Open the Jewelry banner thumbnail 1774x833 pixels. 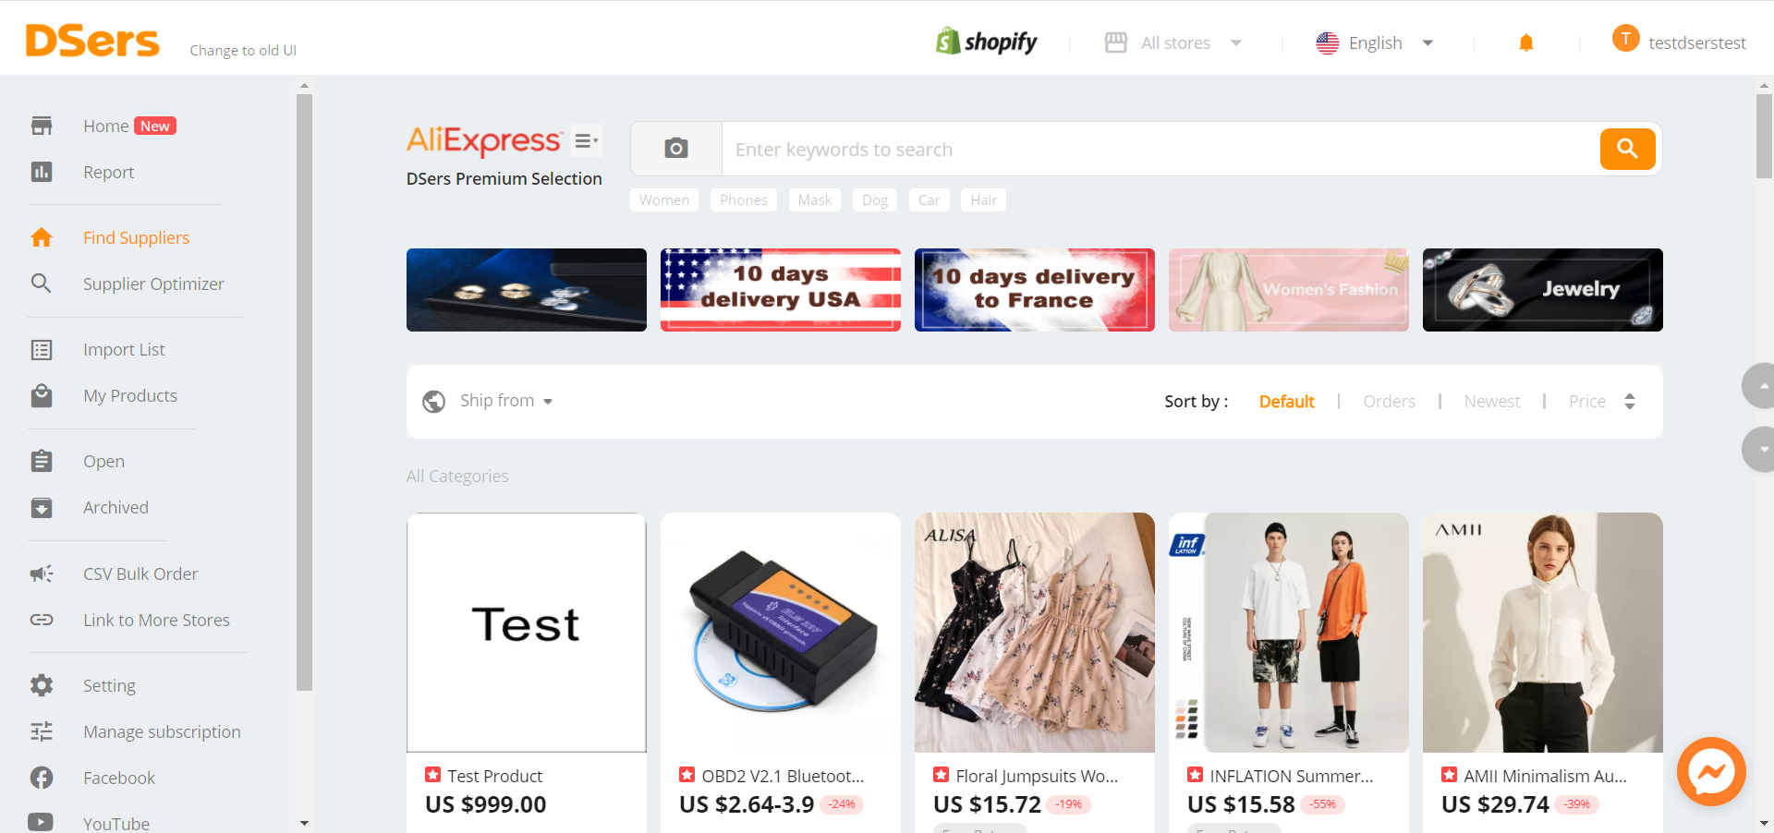click(x=1542, y=290)
